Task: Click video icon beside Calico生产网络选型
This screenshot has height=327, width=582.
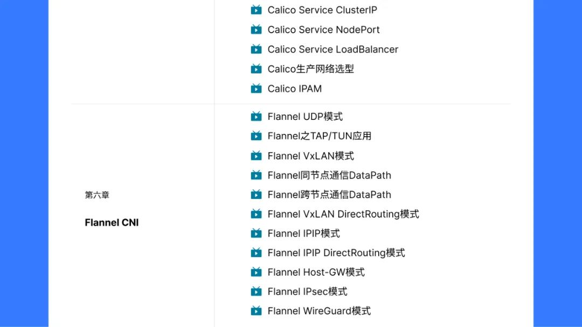Action: (256, 68)
